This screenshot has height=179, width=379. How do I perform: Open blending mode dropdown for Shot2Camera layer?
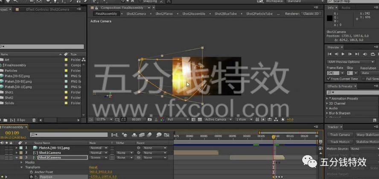pyautogui.click(x=99, y=158)
